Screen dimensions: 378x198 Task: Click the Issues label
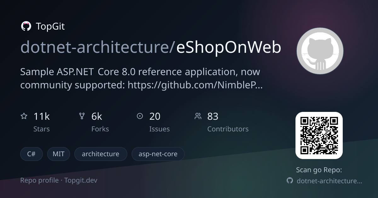(159, 129)
